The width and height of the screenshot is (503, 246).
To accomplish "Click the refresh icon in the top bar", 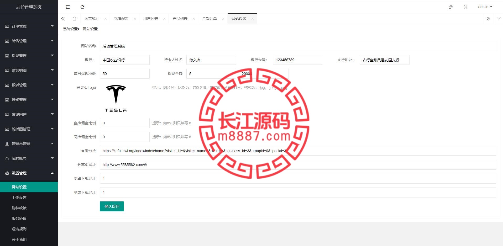I will [x=82, y=7].
